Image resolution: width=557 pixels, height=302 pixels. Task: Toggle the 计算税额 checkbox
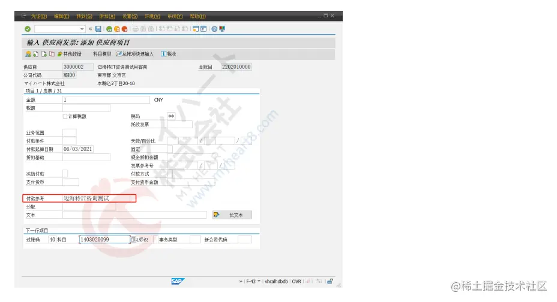click(65, 116)
